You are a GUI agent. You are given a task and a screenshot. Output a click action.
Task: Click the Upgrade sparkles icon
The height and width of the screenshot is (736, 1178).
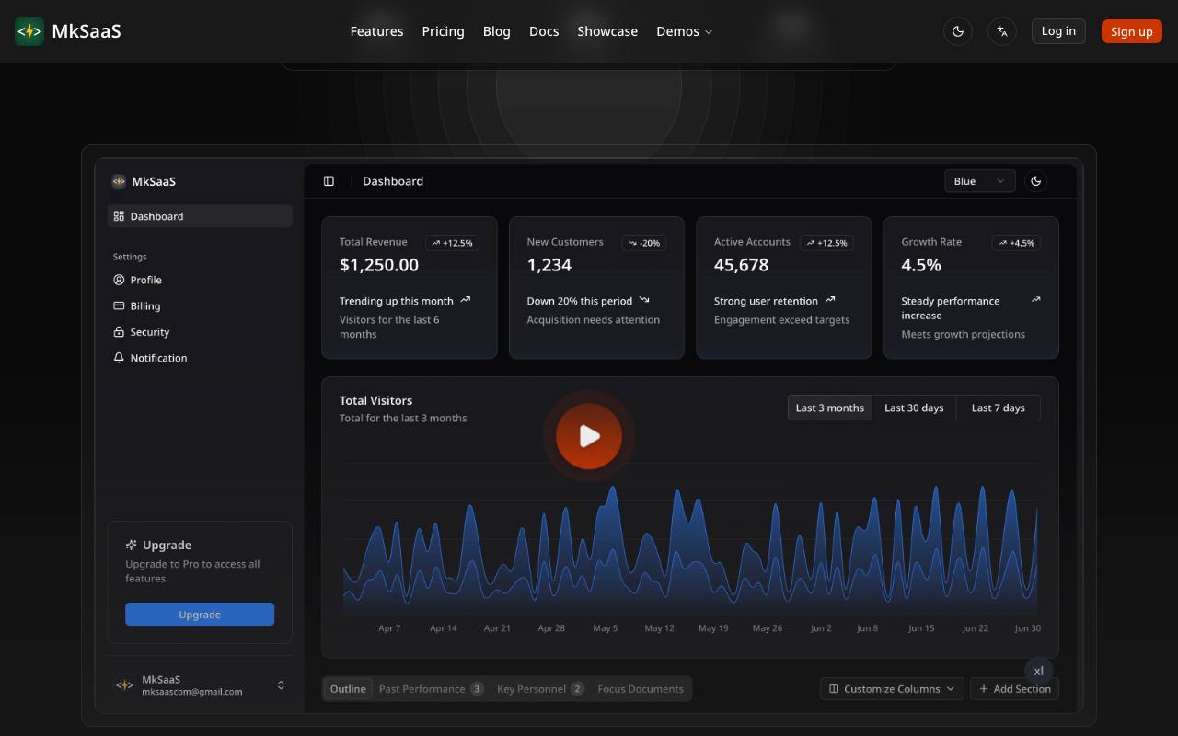pyautogui.click(x=132, y=545)
